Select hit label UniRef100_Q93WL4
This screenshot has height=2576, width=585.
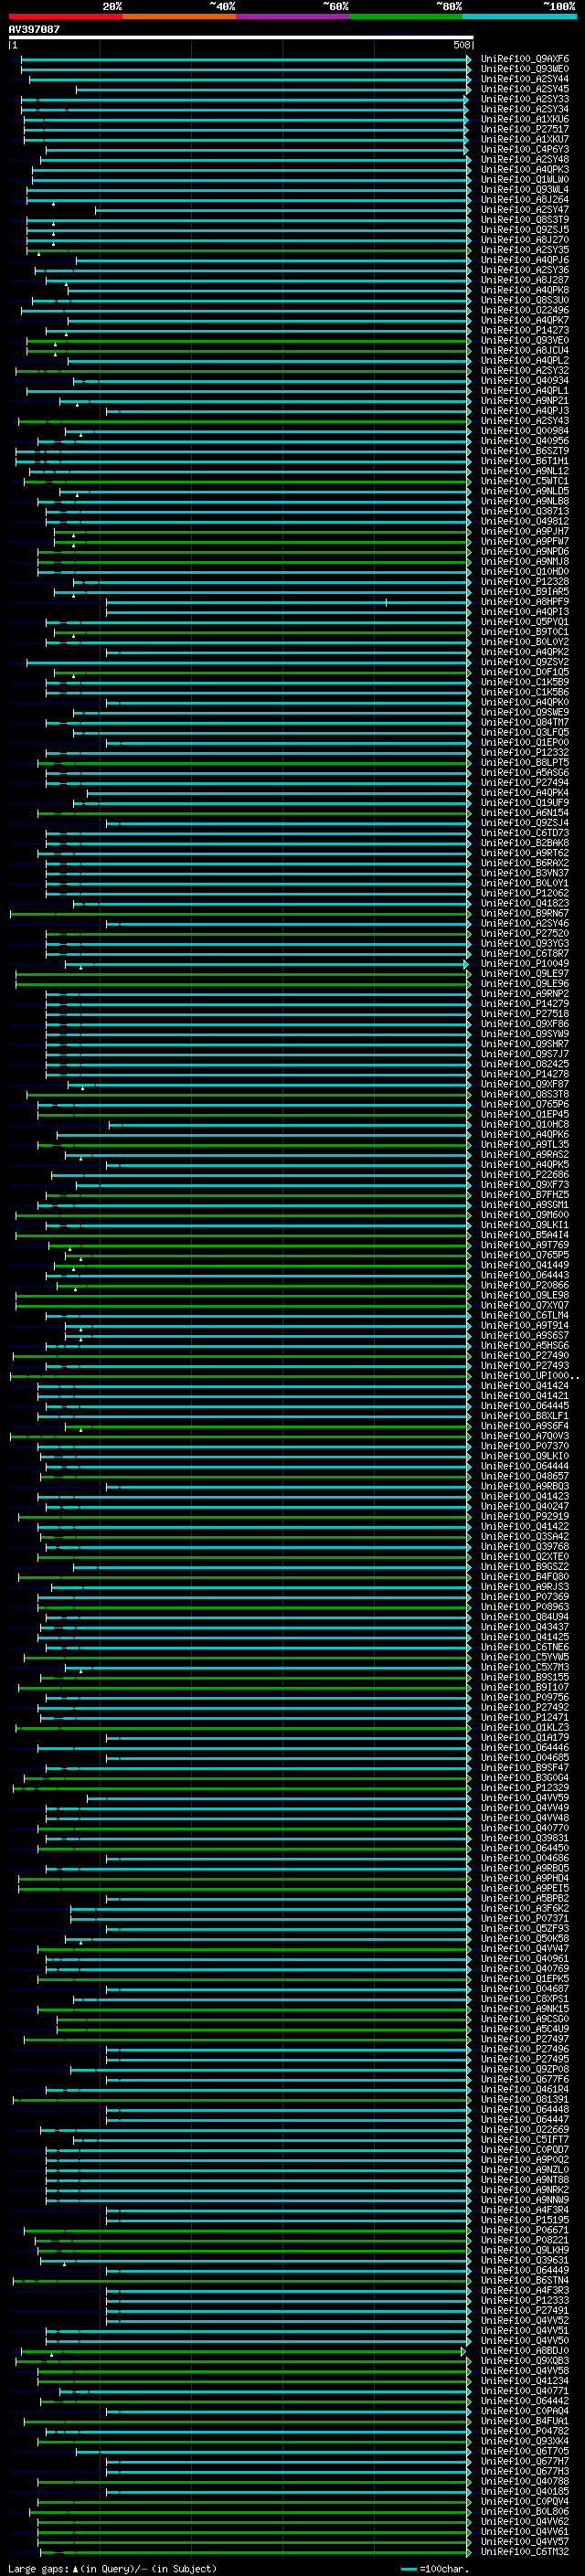pos(525,189)
